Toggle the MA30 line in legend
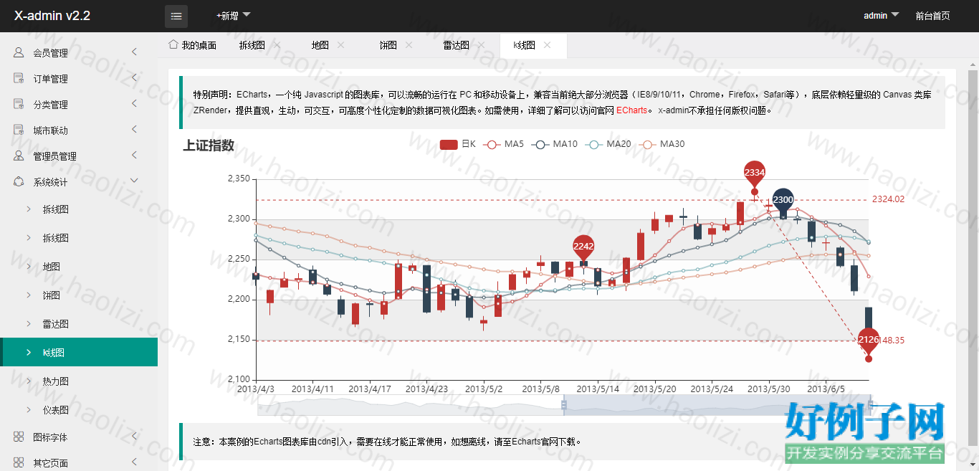Viewport: 979px width, 471px height. (x=662, y=144)
